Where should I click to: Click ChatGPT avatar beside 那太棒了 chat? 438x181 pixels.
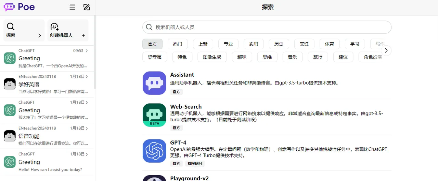(10, 110)
